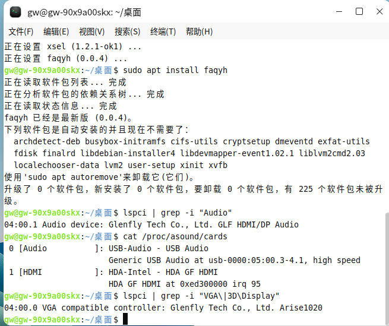
Task: Open the 帮助(H) menu
Action: pyautogui.click(x=199, y=31)
